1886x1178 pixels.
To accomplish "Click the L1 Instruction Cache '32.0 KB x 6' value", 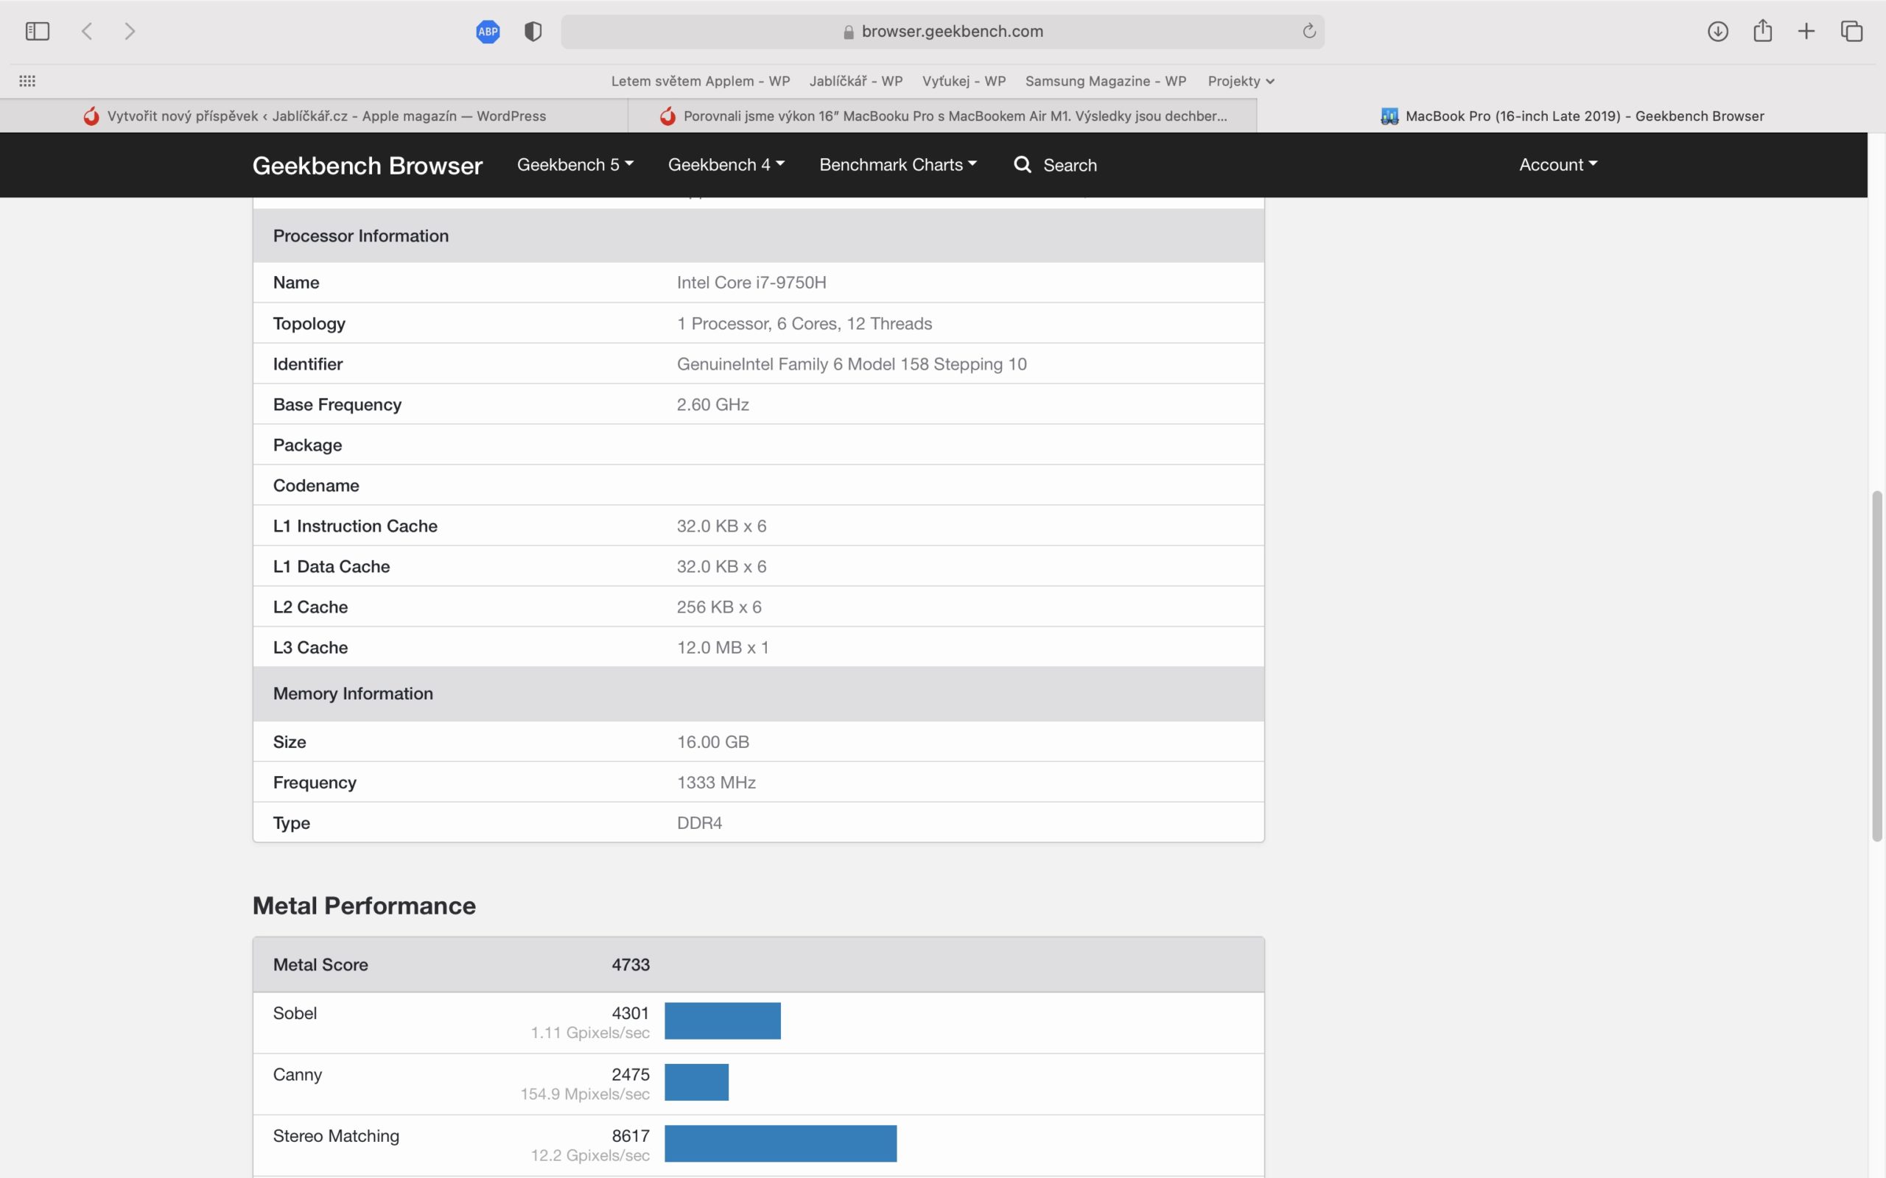I will point(722,526).
